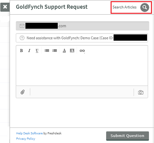Click the subject field about Demo Case
Screen dimensions: 154x143
coord(82,38)
